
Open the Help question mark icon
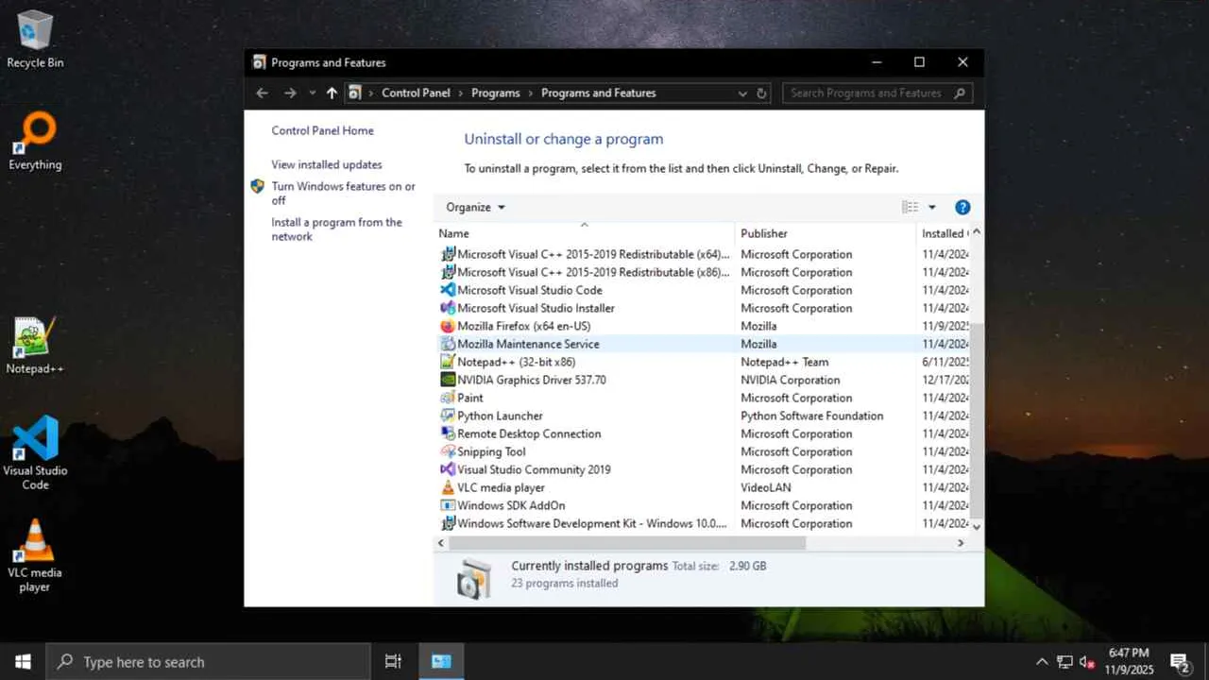pos(962,207)
